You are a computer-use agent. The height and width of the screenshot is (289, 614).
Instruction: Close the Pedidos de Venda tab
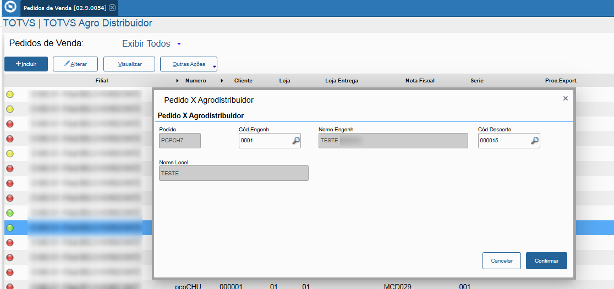pyautogui.click(x=112, y=8)
